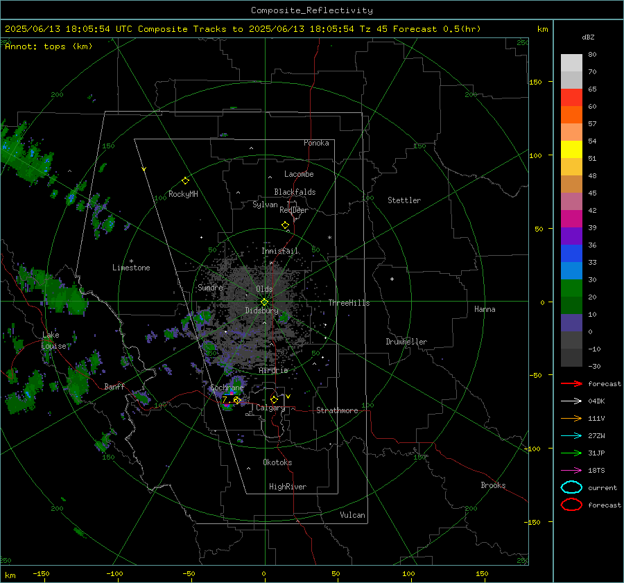Click the yellow diamond marker below RedDeer
Viewport: 624px width, 583px height.
click(285, 225)
